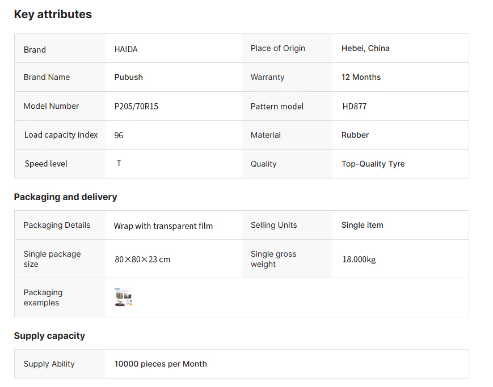Click the Packaging and delivery heading
Image resolution: width=493 pixels, height=387 pixels.
[65, 197]
